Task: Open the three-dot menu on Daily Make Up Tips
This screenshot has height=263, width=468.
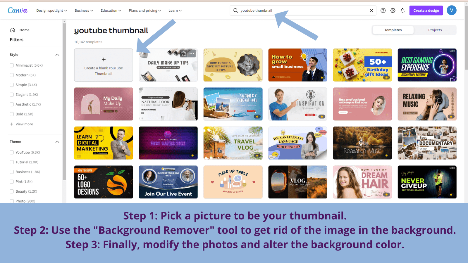Action: pos(192,53)
